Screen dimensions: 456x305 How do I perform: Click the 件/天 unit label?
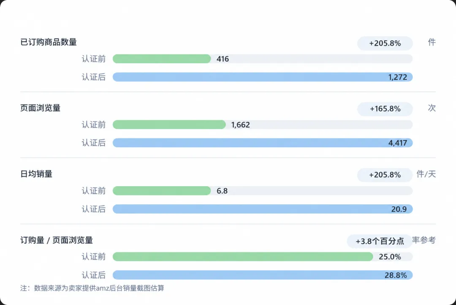point(426,174)
